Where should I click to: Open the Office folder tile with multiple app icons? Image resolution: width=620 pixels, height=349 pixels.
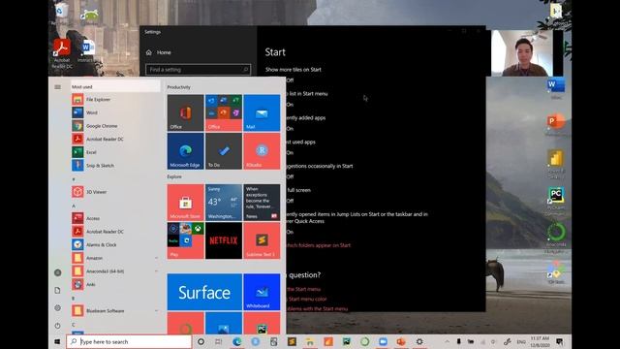click(x=224, y=112)
